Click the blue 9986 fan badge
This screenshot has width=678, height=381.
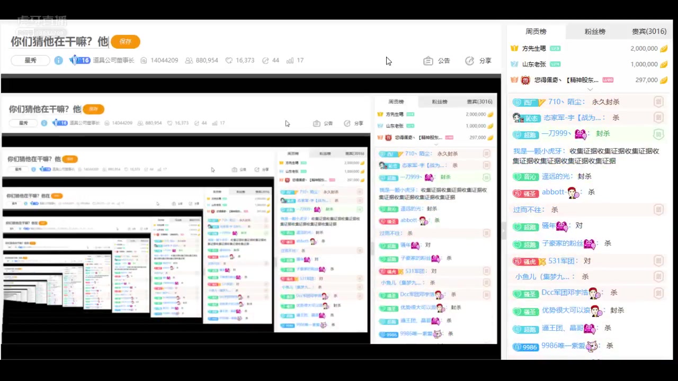526,347
